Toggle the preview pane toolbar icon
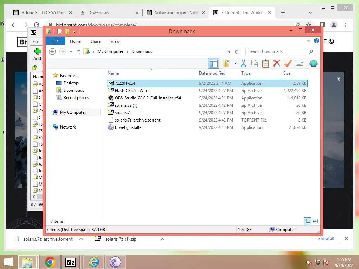The width and height of the screenshot is (359, 269). [214, 63]
